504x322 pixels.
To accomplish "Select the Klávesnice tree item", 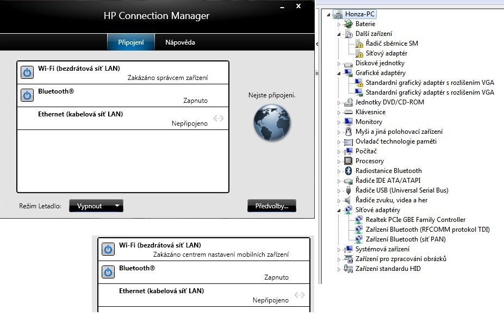I will coord(370,112).
